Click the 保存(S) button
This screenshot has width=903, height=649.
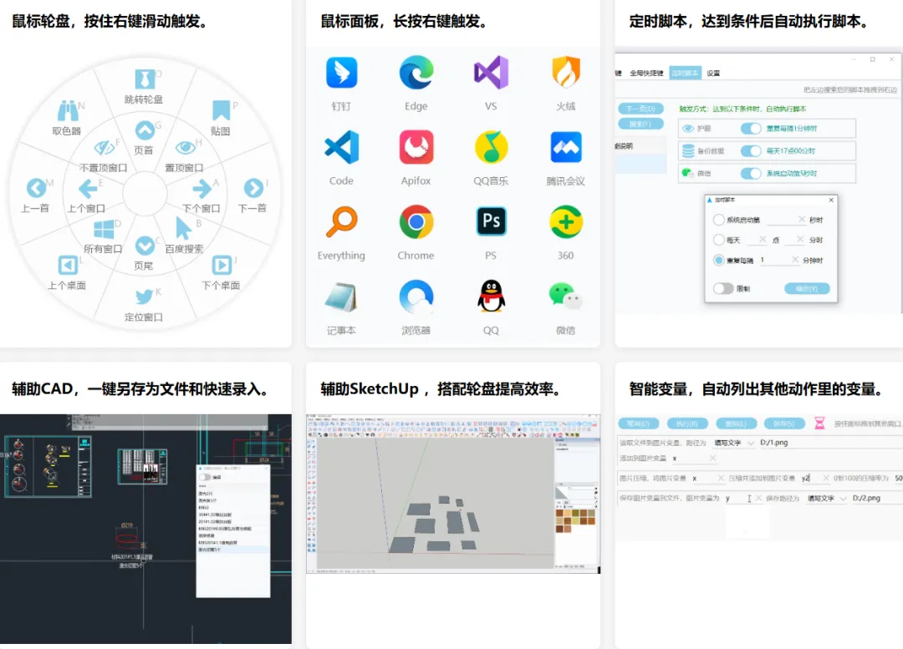pyautogui.click(x=783, y=423)
